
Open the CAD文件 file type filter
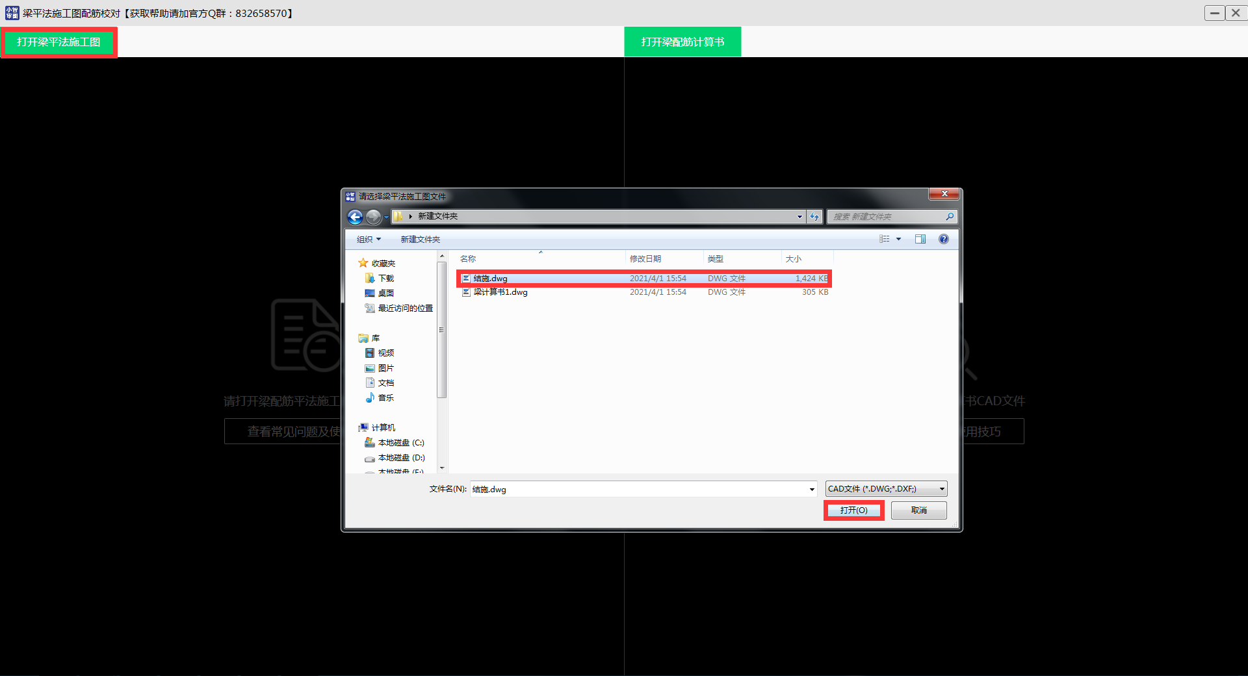click(x=886, y=489)
